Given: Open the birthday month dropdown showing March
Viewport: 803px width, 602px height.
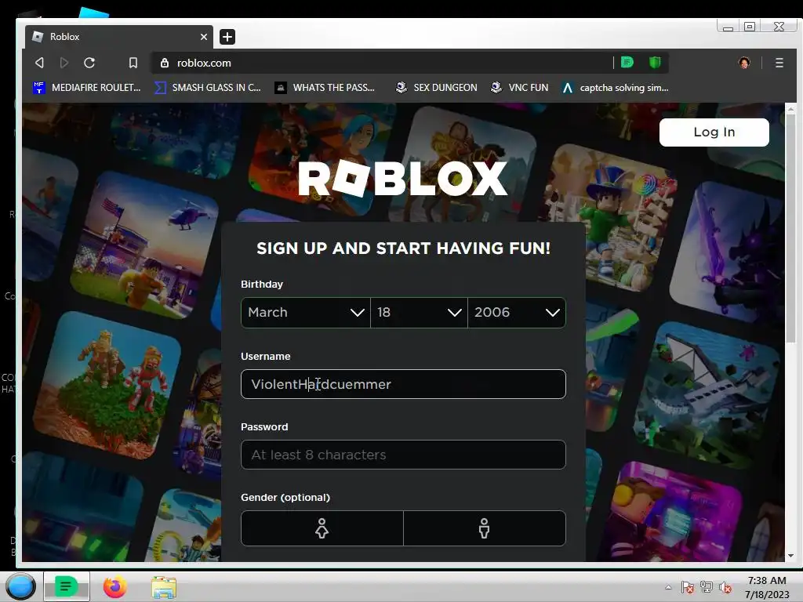Looking at the screenshot, I should (306, 312).
